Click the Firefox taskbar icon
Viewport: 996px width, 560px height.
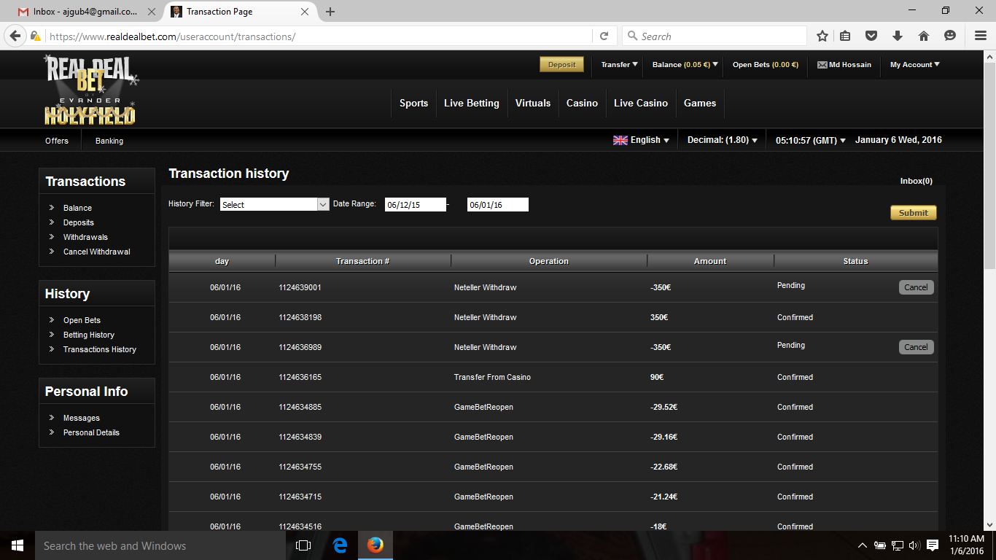pos(376,545)
